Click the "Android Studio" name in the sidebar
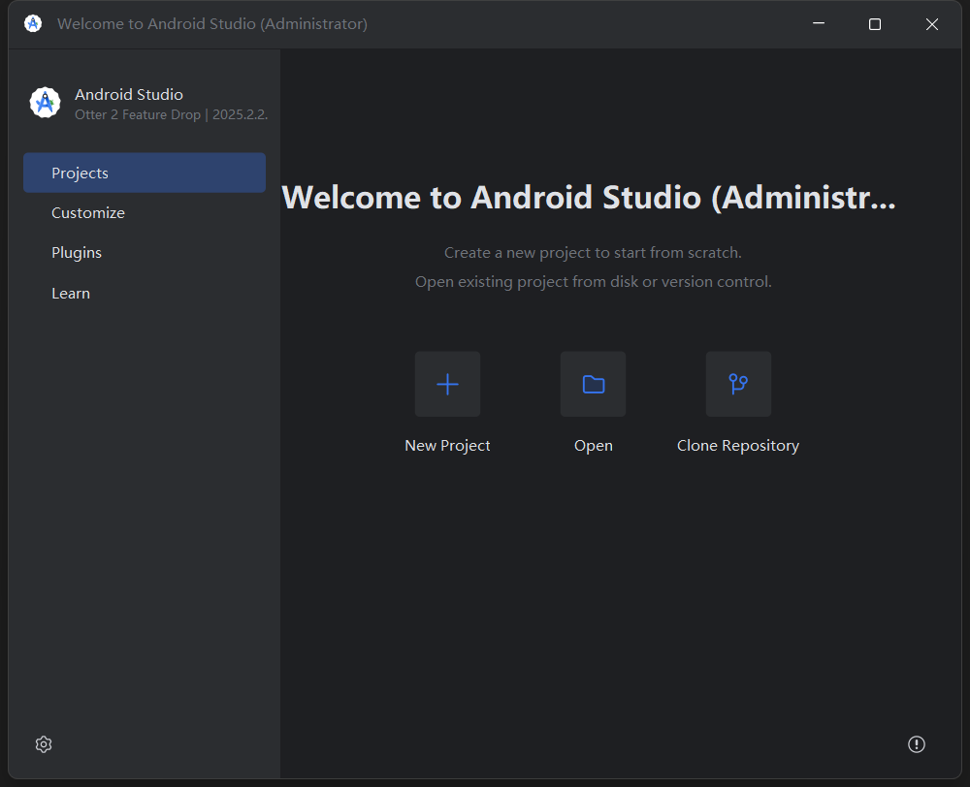The width and height of the screenshot is (970, 787). tap(129, 94)
